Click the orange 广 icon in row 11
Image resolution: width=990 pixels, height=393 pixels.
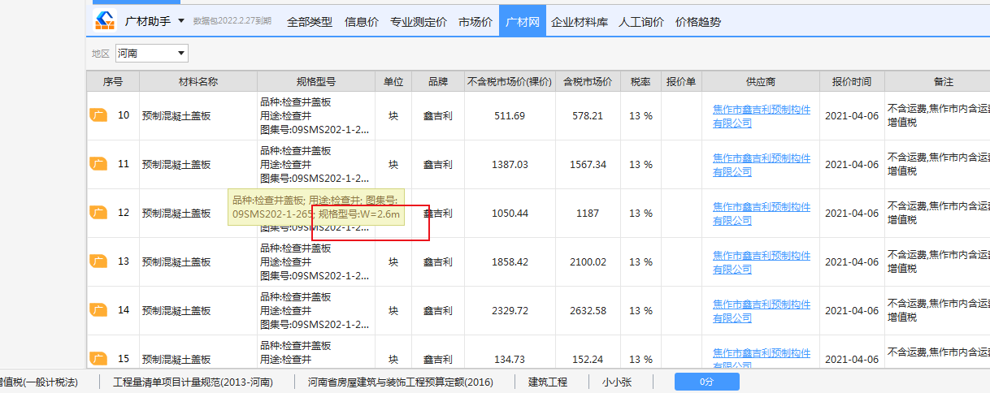coord(98,164)
